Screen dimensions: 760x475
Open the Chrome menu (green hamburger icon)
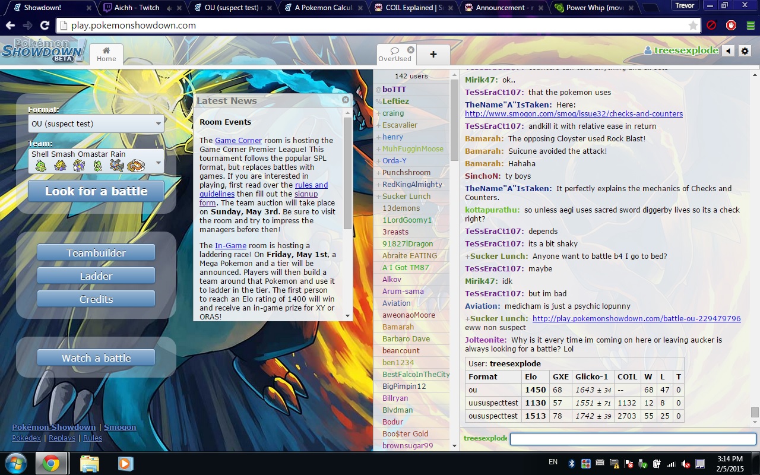click(x=750, y=26)
